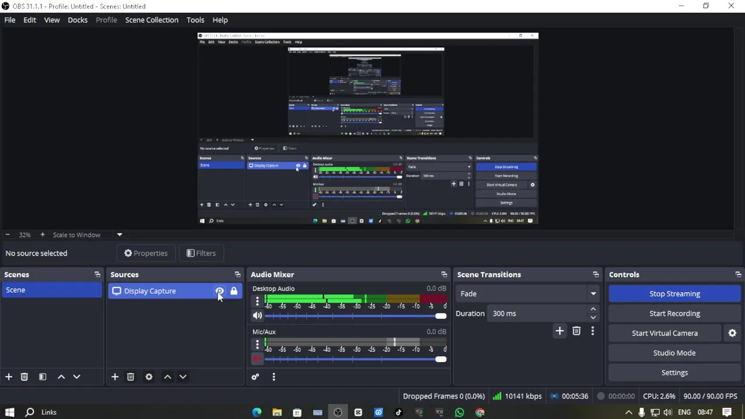
Task: Open Fade transition dropdown
Action: click(527, 294)
